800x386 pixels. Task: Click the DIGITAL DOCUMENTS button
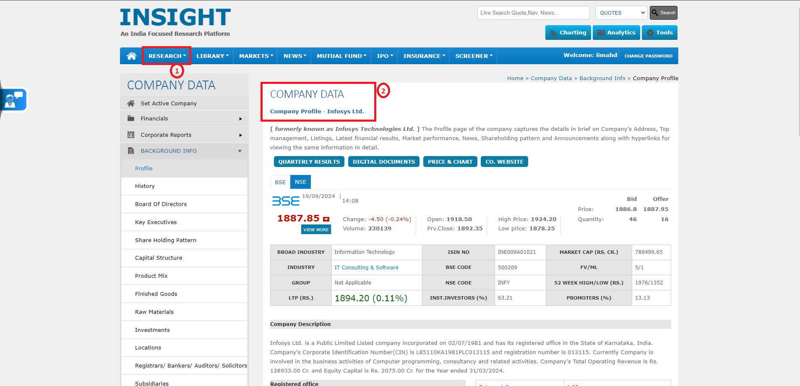(x=384, y=162)
